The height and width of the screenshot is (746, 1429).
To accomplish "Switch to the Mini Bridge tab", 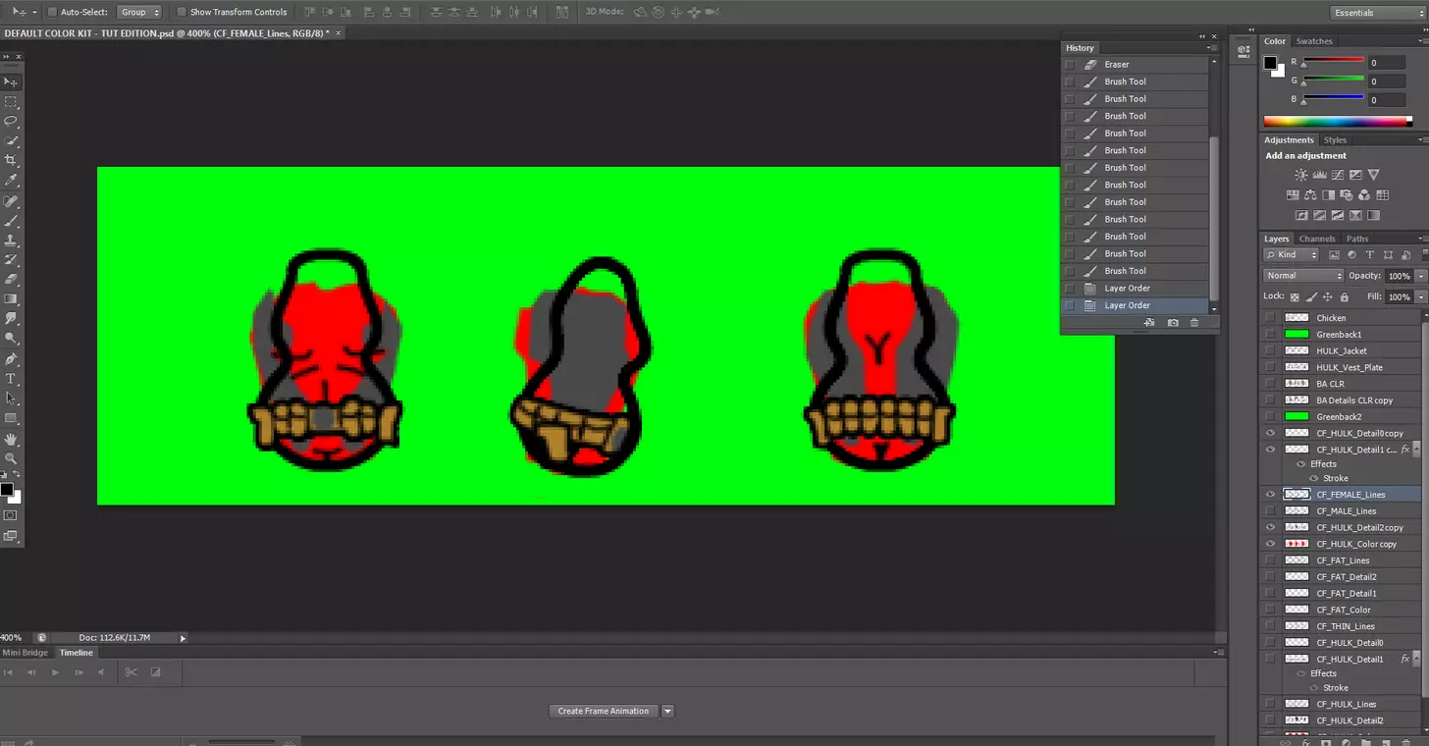I will (x=26, y=653).
